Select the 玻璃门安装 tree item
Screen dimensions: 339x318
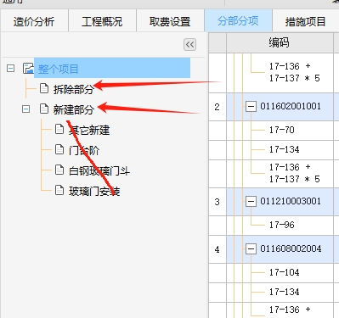(x=94, y=192)
